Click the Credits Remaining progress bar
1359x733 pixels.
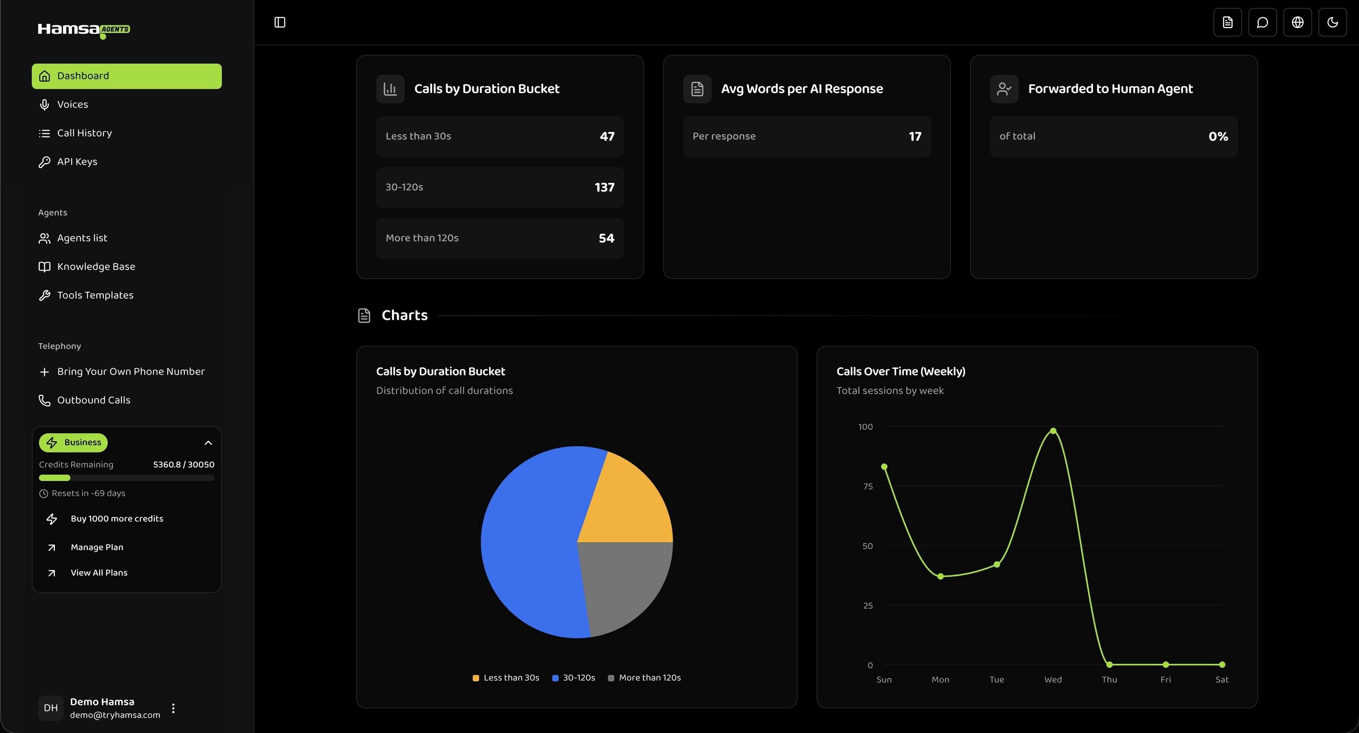(126, 478)
